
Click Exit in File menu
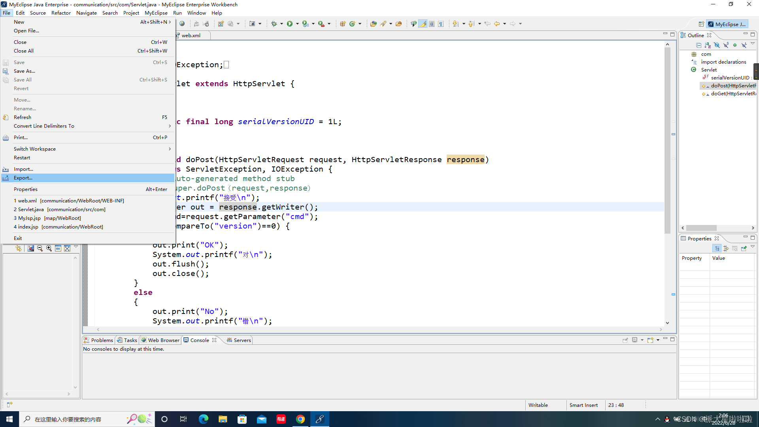(88, 238)
